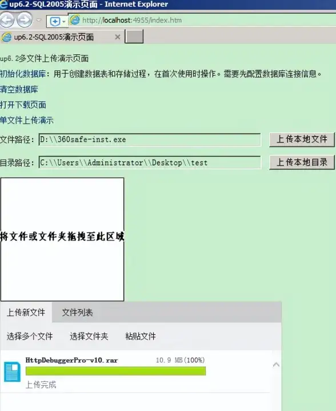Click the up arrow of upload list scrollbar
Viewport: 336px width, 411px height.
pos(276,365)
